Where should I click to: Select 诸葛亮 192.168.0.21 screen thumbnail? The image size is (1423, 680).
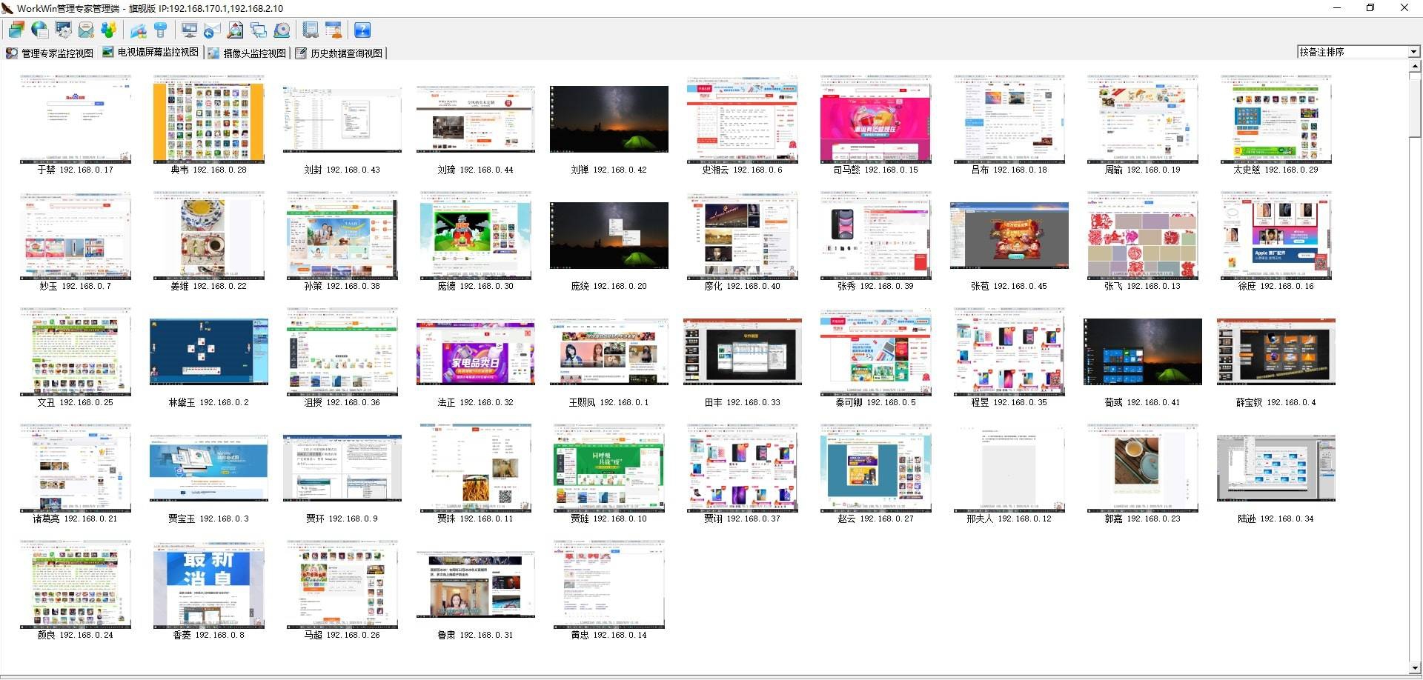click(75, 468)
